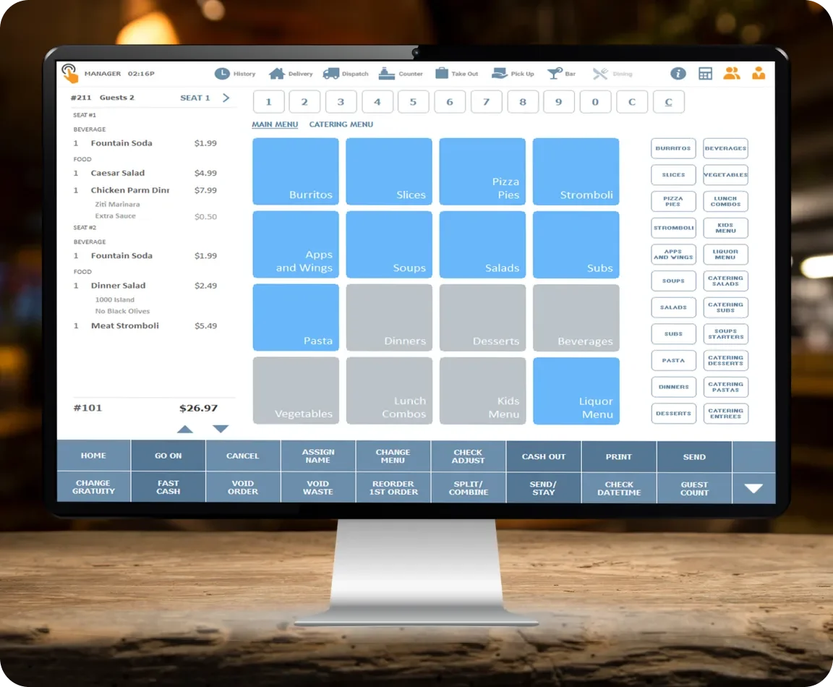Open the Salads blue tile
This screenshot has width=833, height=687.
[x=482, y=244]
